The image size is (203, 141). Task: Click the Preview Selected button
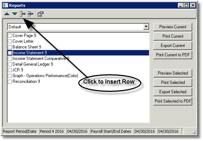click(x=173, y=73)
